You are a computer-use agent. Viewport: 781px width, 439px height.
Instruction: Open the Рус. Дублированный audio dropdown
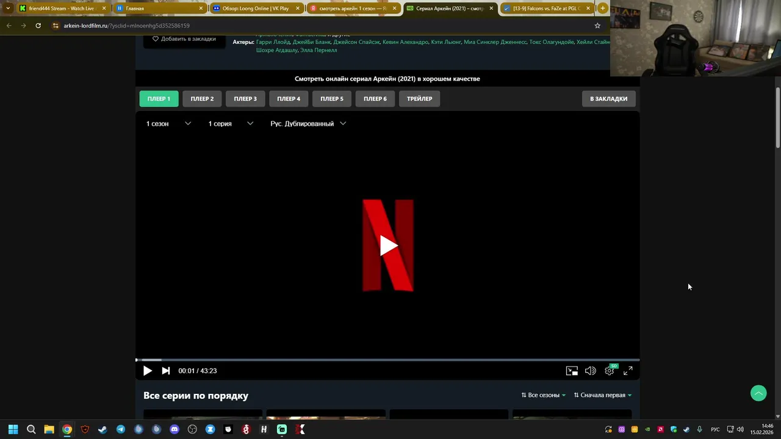(308, 124)
